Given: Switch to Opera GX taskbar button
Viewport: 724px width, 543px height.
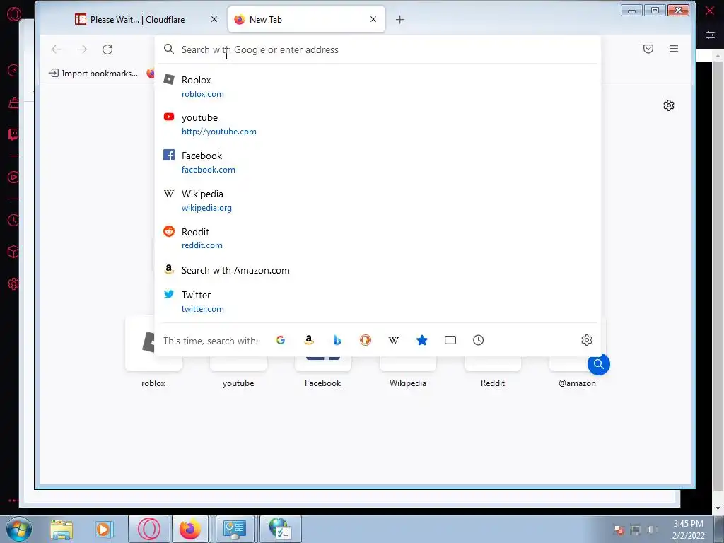Looking at the screenshot, I should tap(148, 529).
